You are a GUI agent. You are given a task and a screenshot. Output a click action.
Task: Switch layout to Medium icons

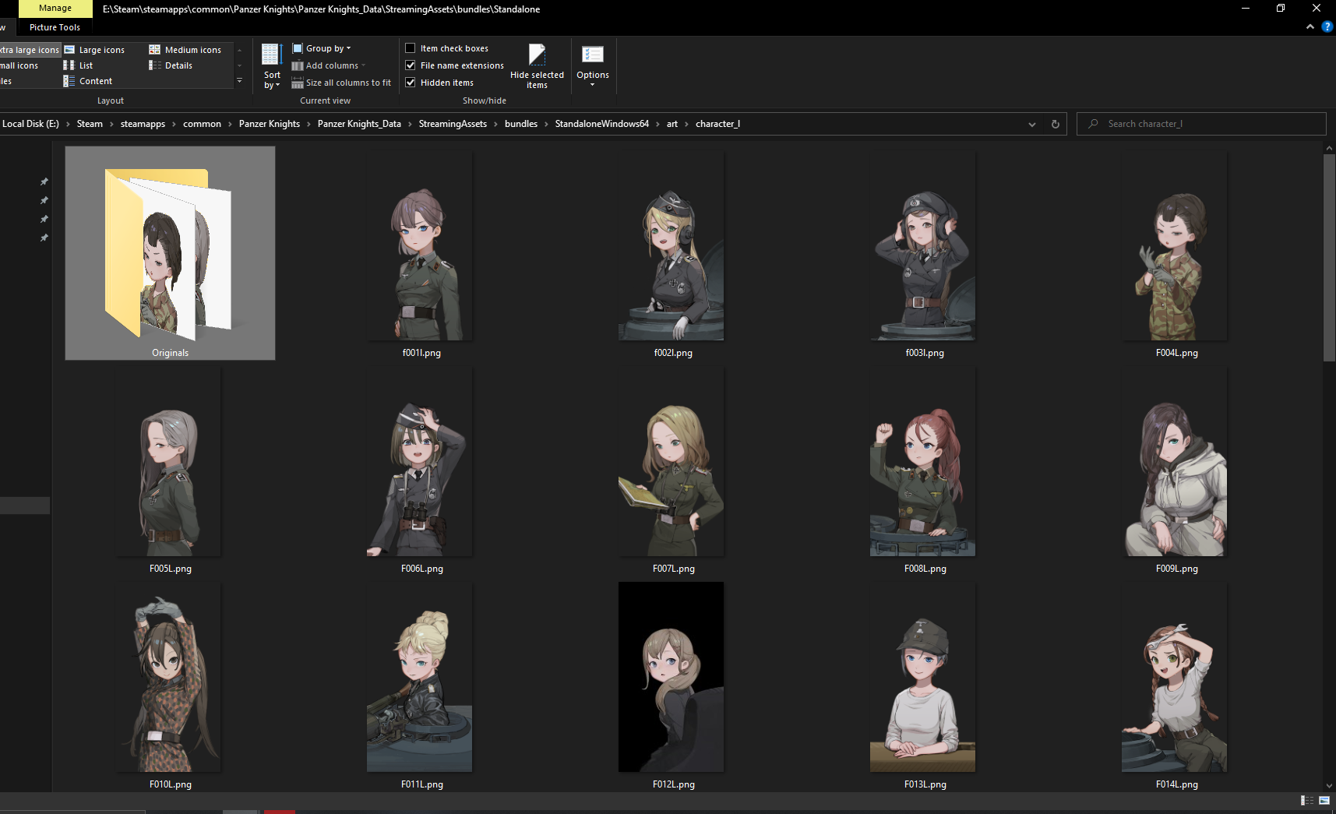pos(185,50)
